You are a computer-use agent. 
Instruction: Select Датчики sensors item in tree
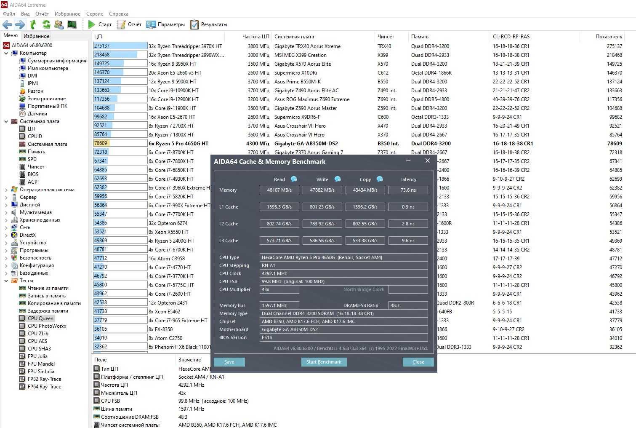[37, 114]
